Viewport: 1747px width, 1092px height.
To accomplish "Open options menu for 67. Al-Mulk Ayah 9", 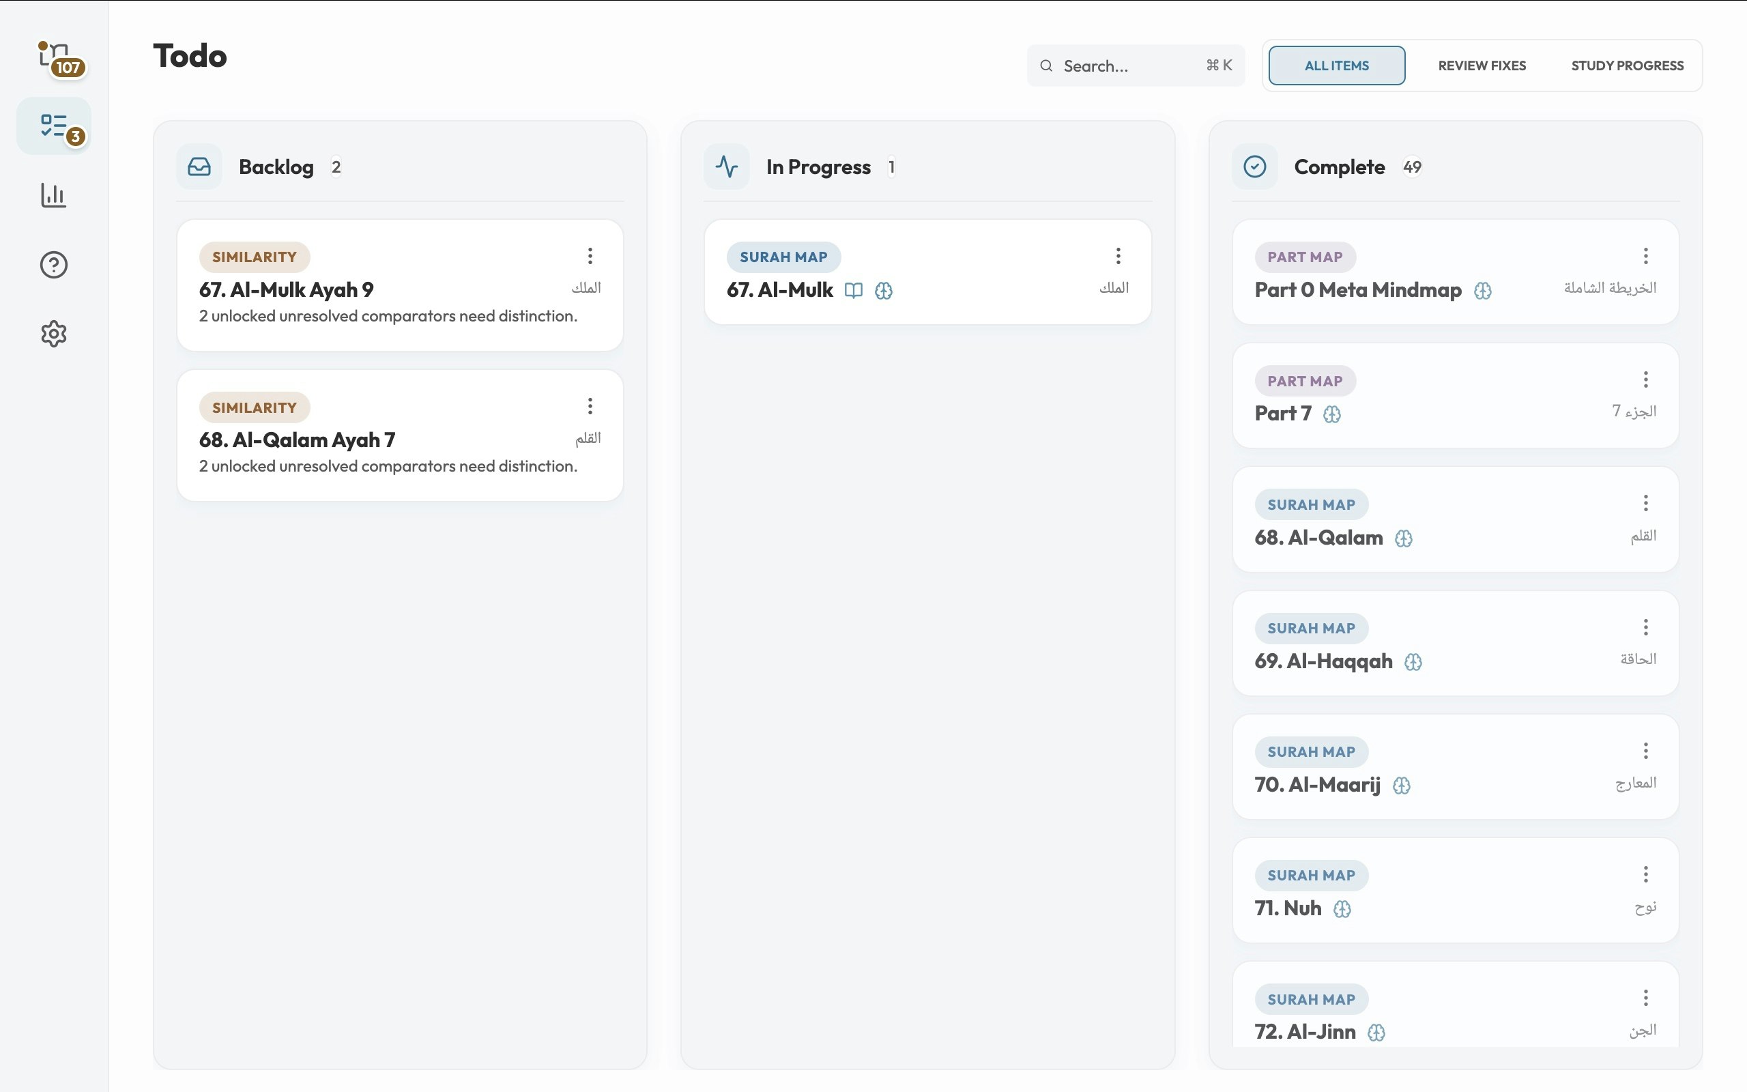I will coord(590,256).
